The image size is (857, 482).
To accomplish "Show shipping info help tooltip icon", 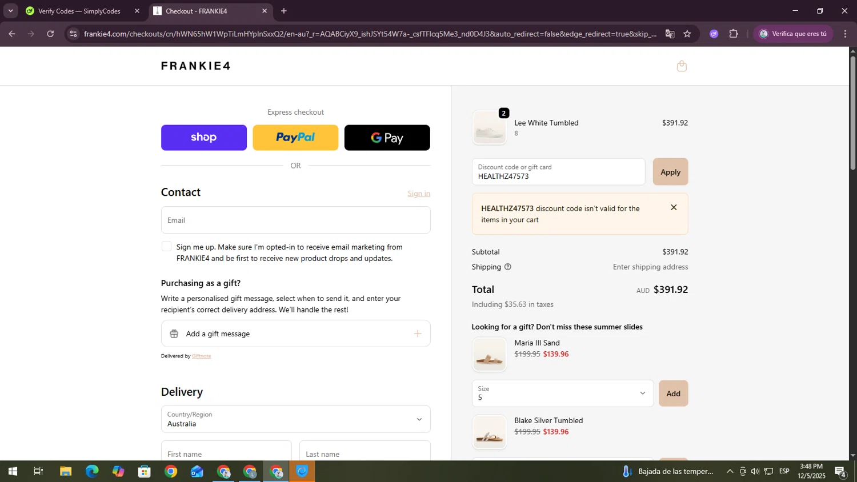I will tap(507, 267).
